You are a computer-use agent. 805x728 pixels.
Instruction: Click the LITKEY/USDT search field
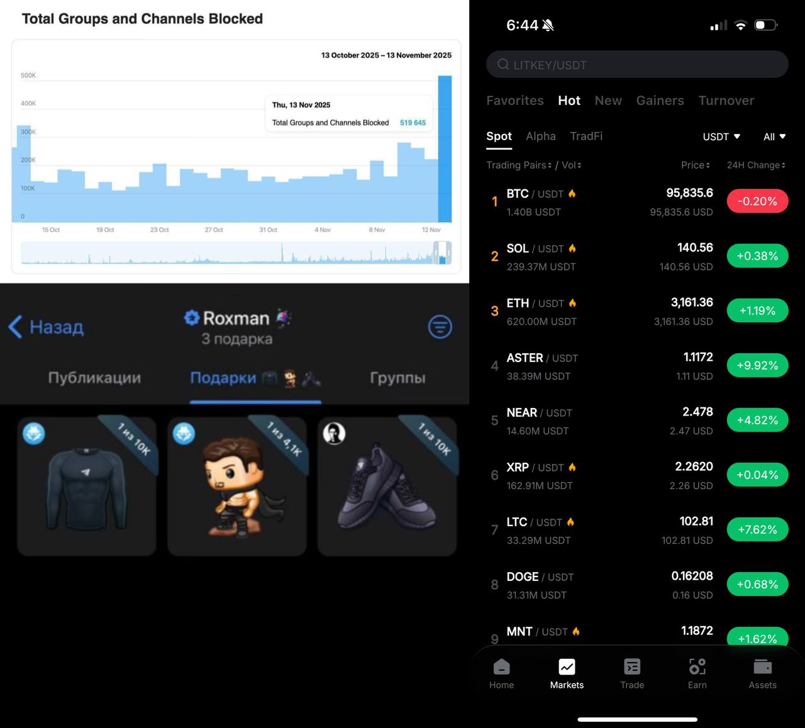coord(636,65)
